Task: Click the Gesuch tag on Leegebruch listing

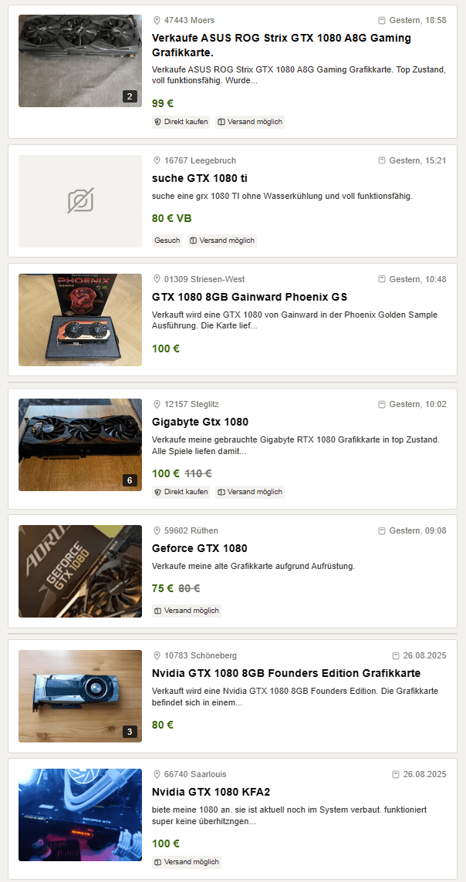Action: pyautogui.click(x=167, y=241)
